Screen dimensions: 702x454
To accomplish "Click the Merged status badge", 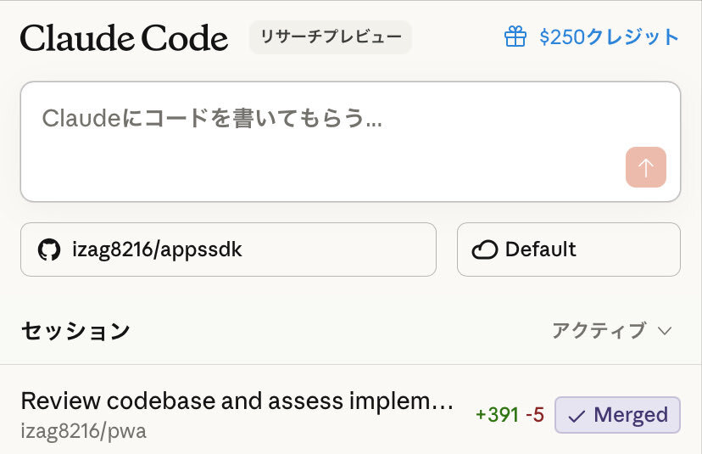I will (x=617, y=415).
